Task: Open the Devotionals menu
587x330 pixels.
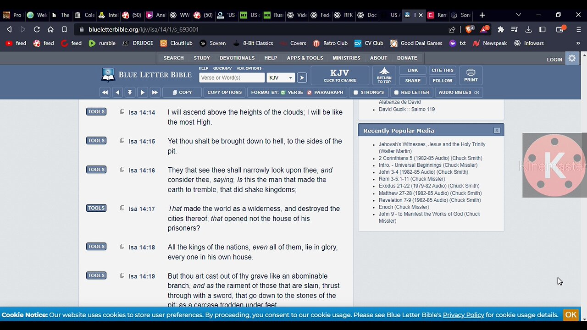Action: (237, 58)
